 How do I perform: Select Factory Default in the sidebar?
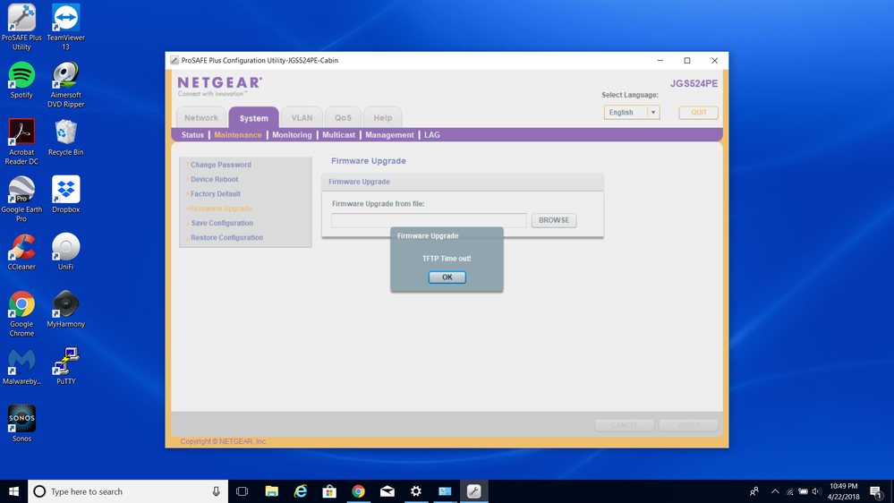(215, 194)
